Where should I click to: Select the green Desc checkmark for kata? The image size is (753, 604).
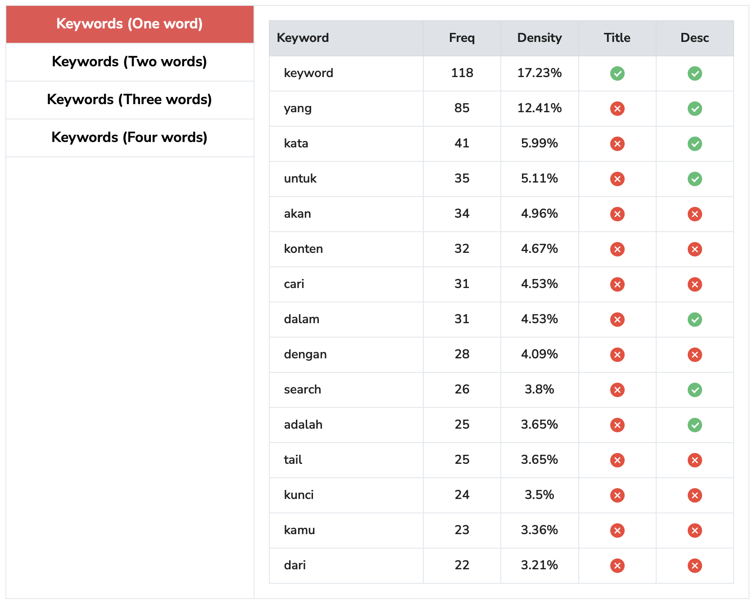pyautogui.click(x=695, y=144)
